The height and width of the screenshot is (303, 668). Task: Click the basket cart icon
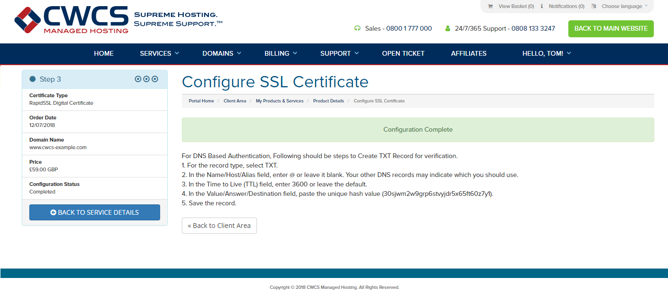[490, 7]
